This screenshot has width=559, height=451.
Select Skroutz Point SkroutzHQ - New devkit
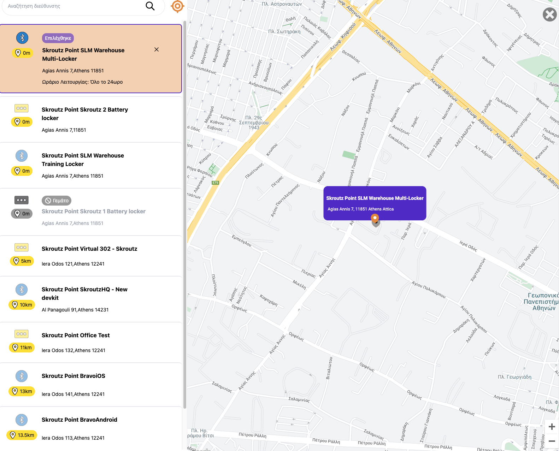pos(91,299)
